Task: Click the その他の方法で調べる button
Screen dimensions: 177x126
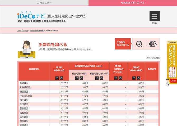Action: [x=123, y=44]
